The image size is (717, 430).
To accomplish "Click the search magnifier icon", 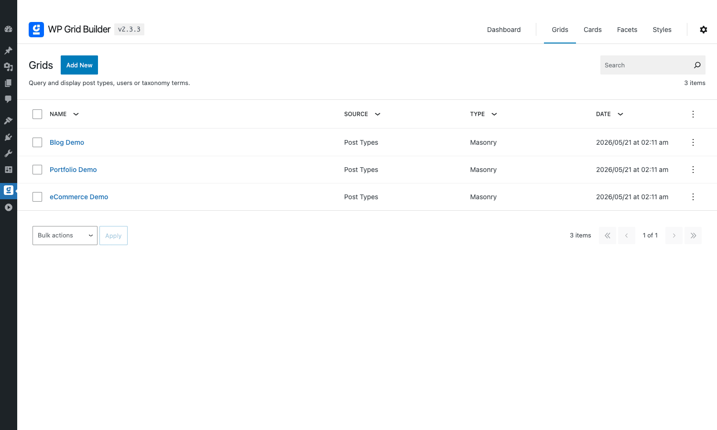I will (697, 65).
